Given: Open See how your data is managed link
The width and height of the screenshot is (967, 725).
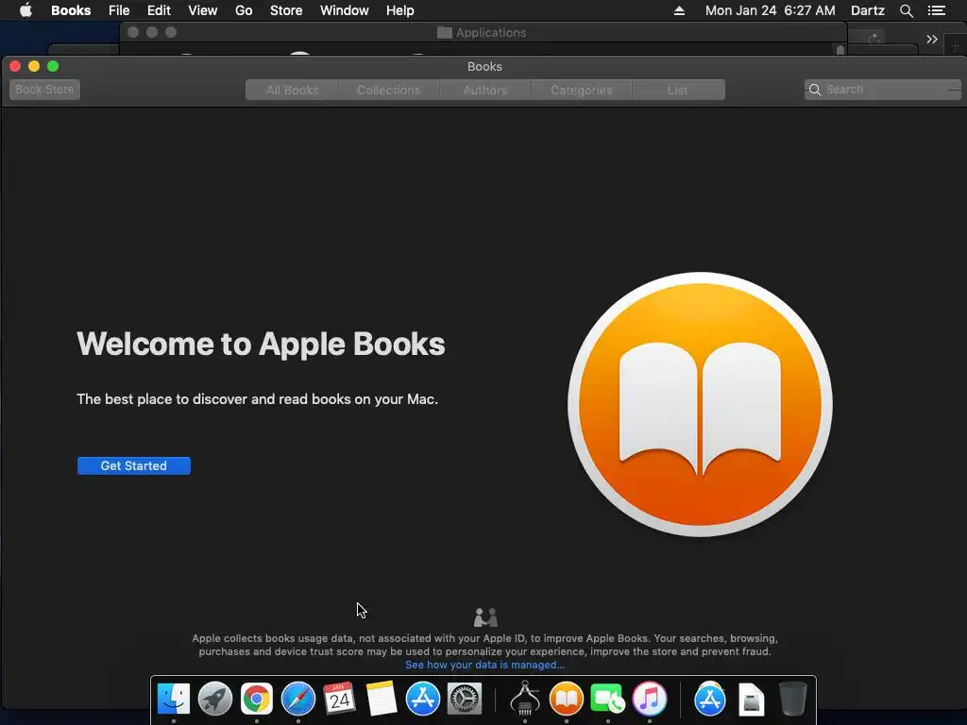Looking at the screenshot, I should click(484, 665).
